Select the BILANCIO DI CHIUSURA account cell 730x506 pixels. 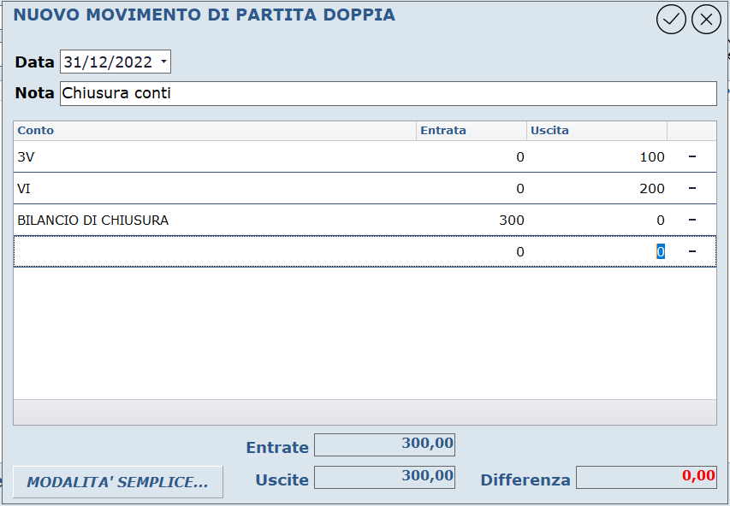pos(215,220)
